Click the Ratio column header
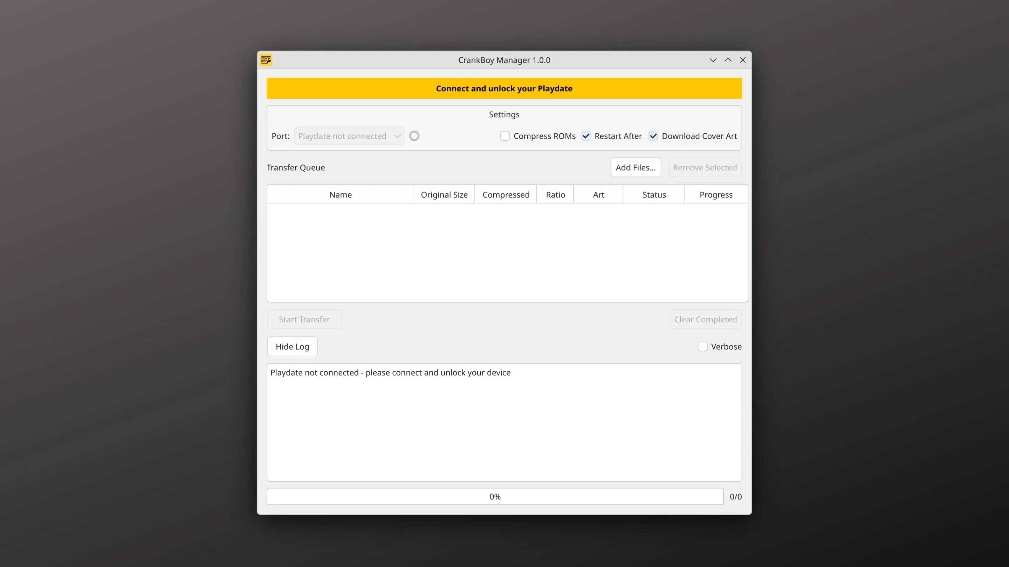This screenshot has height=567, width=1009. (x=555, y=195)
